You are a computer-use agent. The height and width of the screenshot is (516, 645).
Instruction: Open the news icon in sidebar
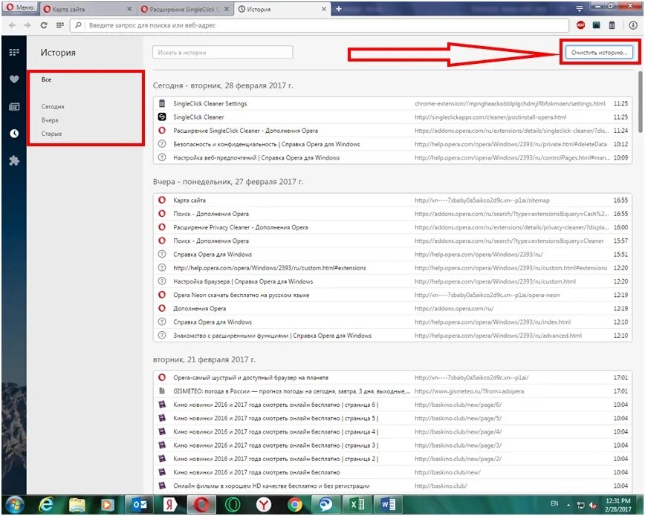(x=14, y=106)
